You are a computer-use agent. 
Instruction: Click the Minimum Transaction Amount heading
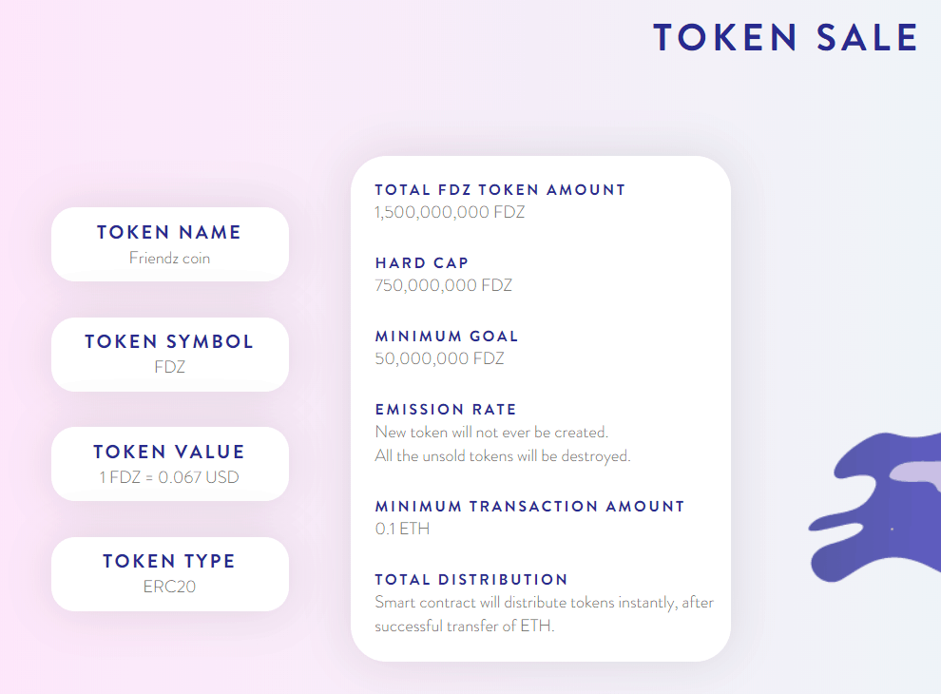tap(529, 506)
